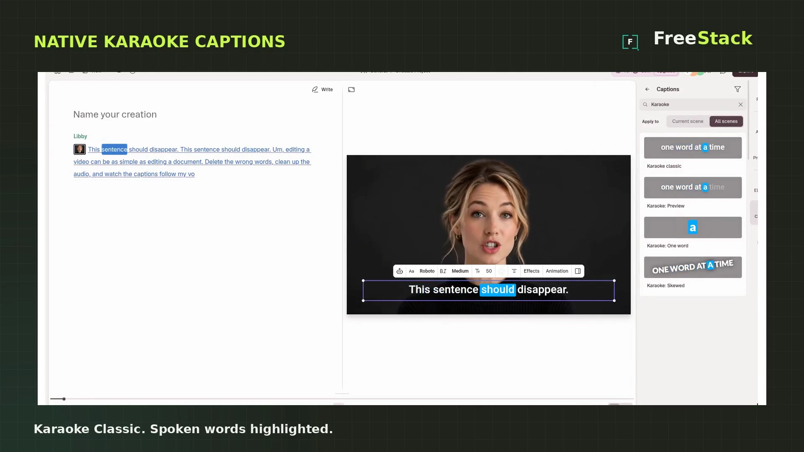Click the AI robot icon in text toolbar

coord(399,271)
